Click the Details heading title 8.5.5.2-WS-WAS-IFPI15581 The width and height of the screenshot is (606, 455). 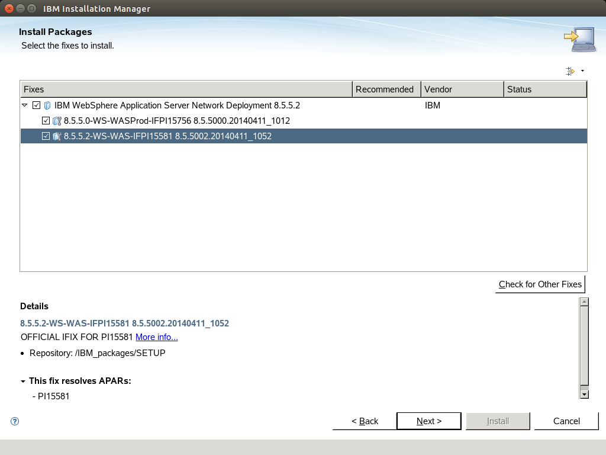(124, 323)
